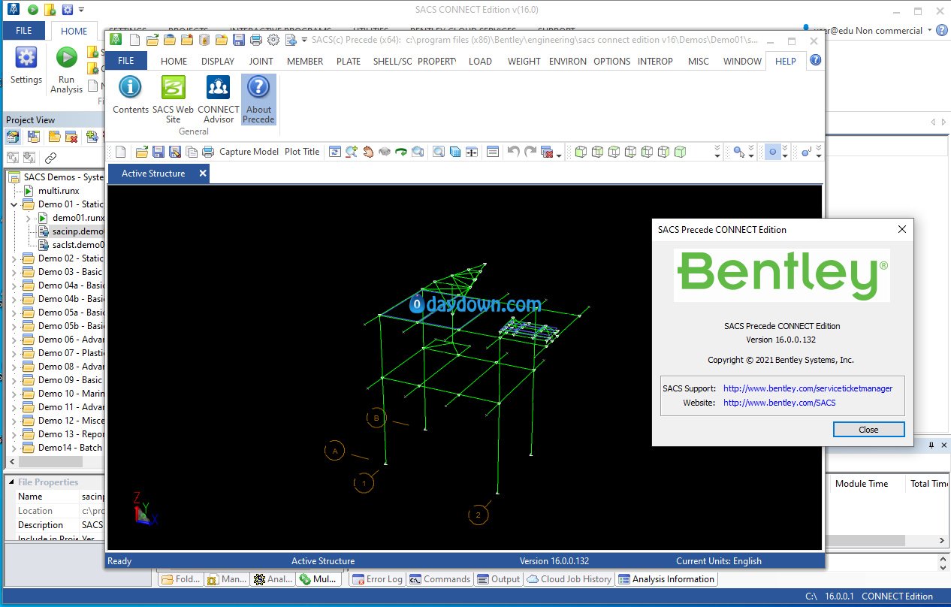Click the new file icon in Precede model toolbar
Screen dimensions: 951x607
coord(120,152)
